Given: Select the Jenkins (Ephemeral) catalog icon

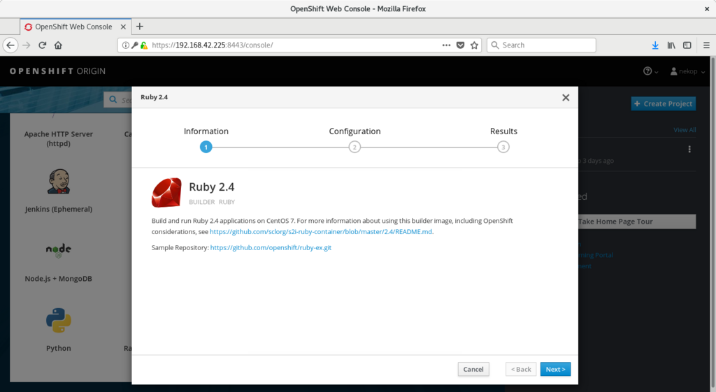Looking at the screenshot, I should point(59,182).
